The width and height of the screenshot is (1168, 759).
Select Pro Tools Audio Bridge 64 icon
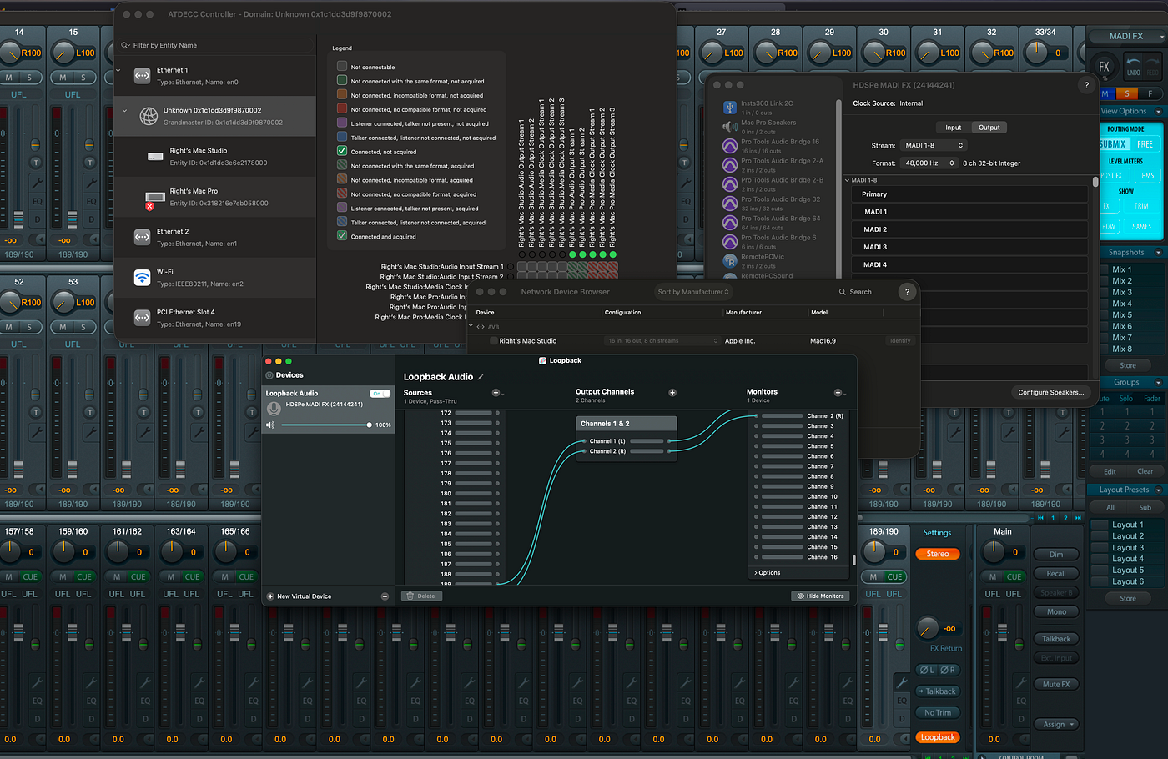730,223
